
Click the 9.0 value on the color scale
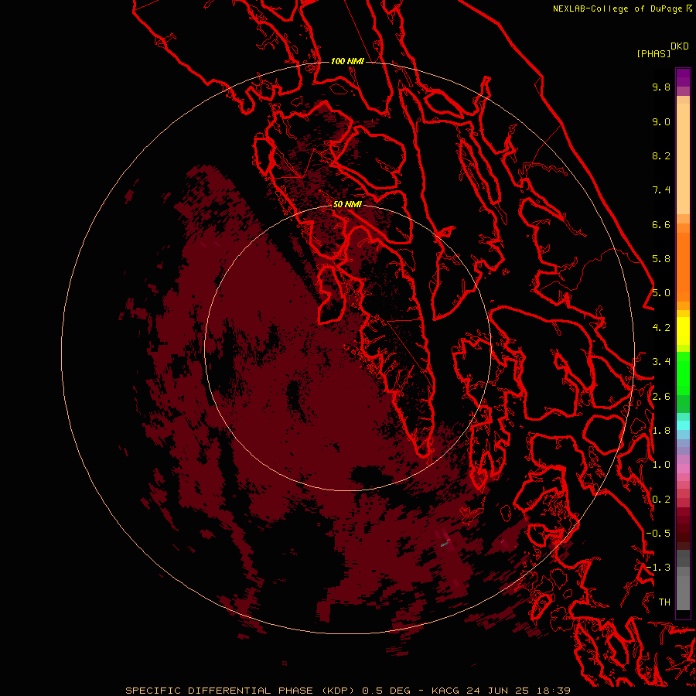(661, 121)
